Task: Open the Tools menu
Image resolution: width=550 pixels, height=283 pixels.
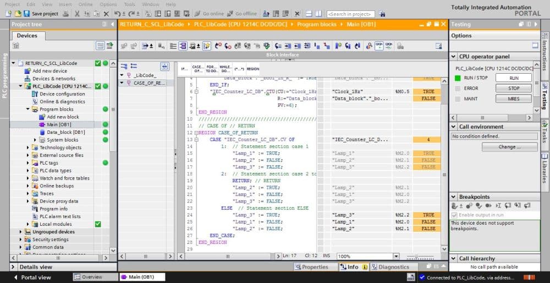Action: click(x=129, y=4)
